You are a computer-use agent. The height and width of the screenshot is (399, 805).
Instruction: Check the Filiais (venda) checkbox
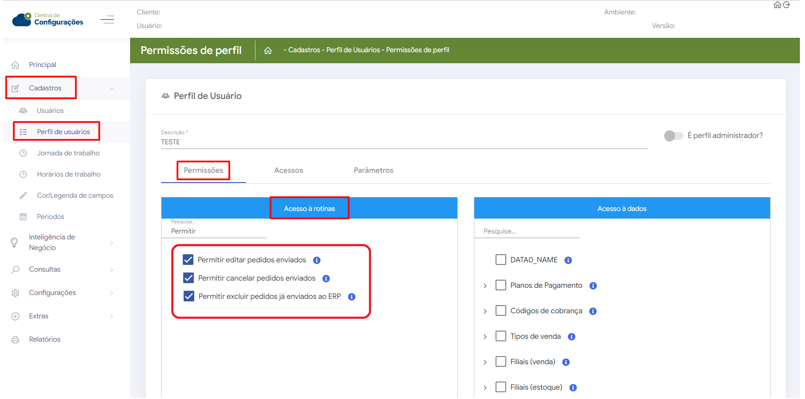tap(501, 362)
